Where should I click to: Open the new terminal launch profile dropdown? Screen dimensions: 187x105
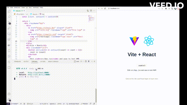pyautogui.click(x=83, y=62)
